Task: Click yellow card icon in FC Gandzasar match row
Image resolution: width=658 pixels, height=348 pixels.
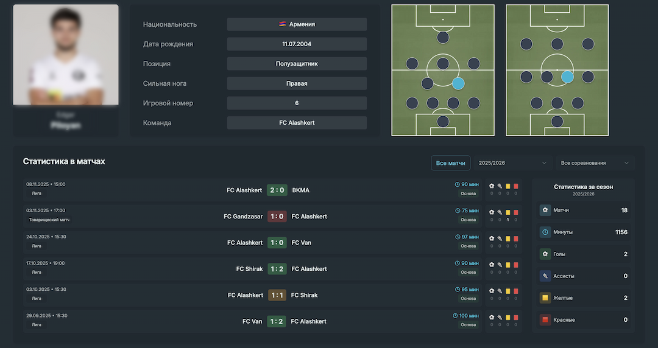Action: [508, 212]
